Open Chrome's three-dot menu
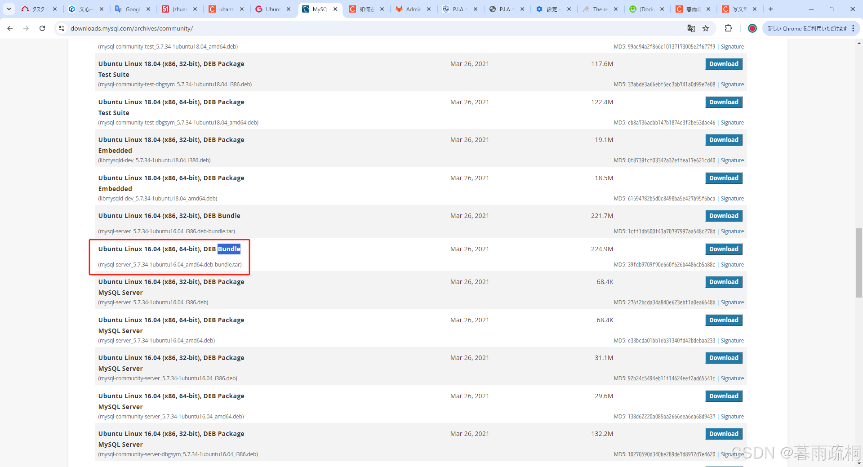The image size is (863, 467). (x=853, y=28)
